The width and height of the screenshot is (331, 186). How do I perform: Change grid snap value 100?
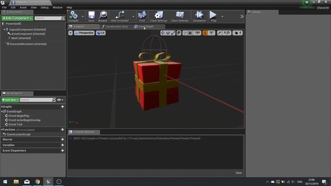tap(197, 33)
